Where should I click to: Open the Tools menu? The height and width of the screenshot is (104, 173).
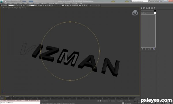[10, 3]
